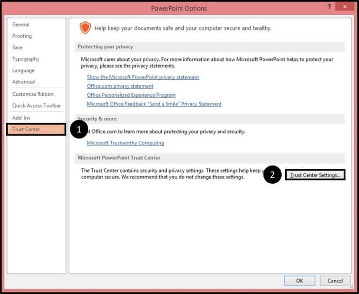Choose Customize Ribbon in sidebar

pyautogui.click(x=33, y=94)
